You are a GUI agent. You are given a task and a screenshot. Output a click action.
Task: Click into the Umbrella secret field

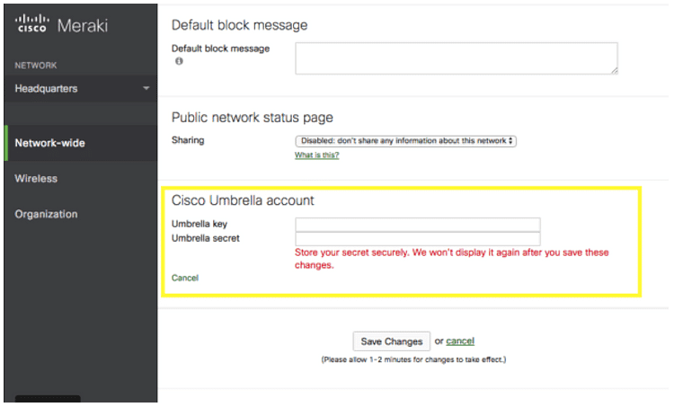click(x=417, y=239)
